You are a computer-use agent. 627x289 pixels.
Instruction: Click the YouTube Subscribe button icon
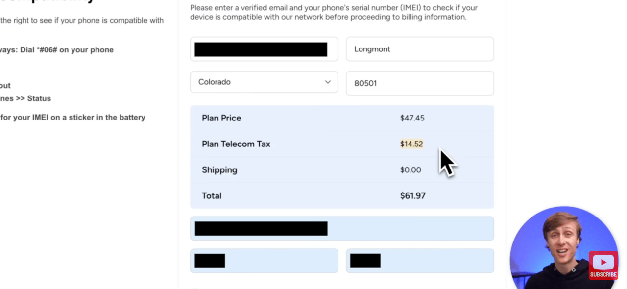pyautogui.click(x=603, y=265)
